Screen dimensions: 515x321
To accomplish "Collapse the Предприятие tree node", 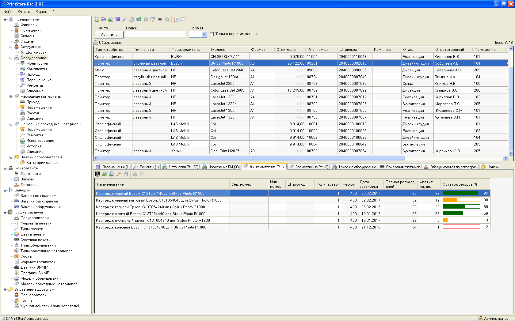I will [x=5, y=19].
